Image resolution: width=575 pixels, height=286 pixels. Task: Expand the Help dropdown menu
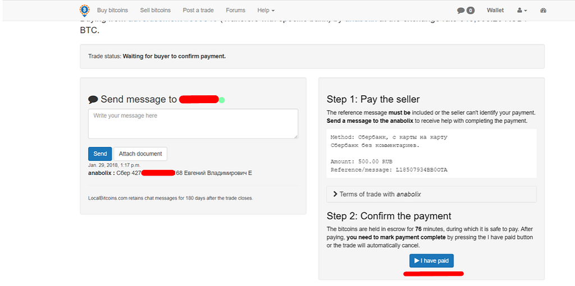click(266, 10)
